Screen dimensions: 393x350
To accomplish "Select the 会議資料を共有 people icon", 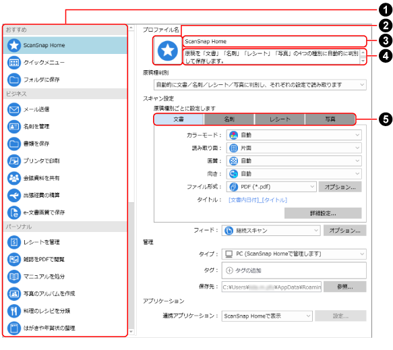I will pos(14,178).
